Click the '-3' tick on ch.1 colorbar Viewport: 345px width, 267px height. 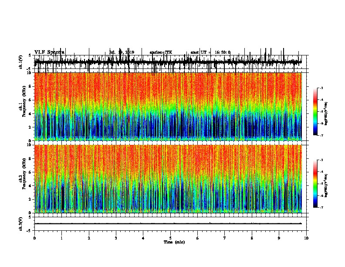point(321,88)
